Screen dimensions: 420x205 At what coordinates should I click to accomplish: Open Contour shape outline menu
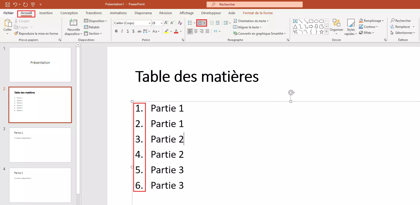369,27
